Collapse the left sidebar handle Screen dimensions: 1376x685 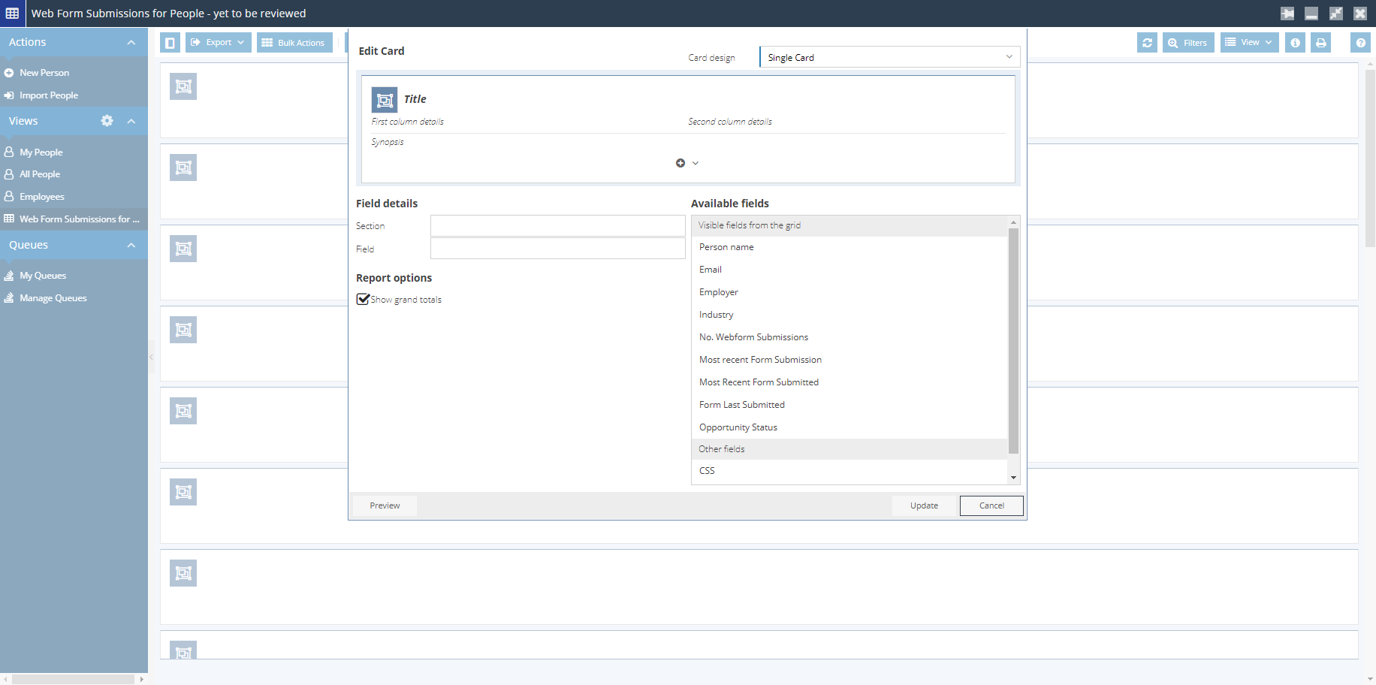[x=151, y=357]
